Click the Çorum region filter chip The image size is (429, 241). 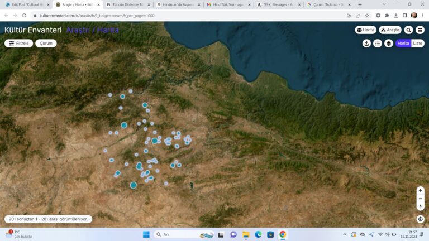point(46,43)
